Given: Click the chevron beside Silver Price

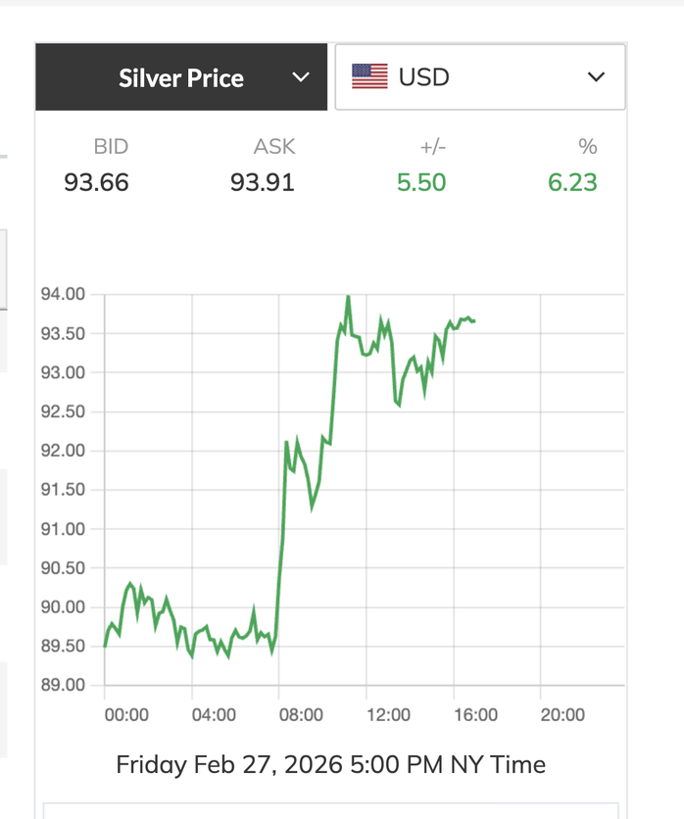Looking at the screenshot, I should (301, 77).
